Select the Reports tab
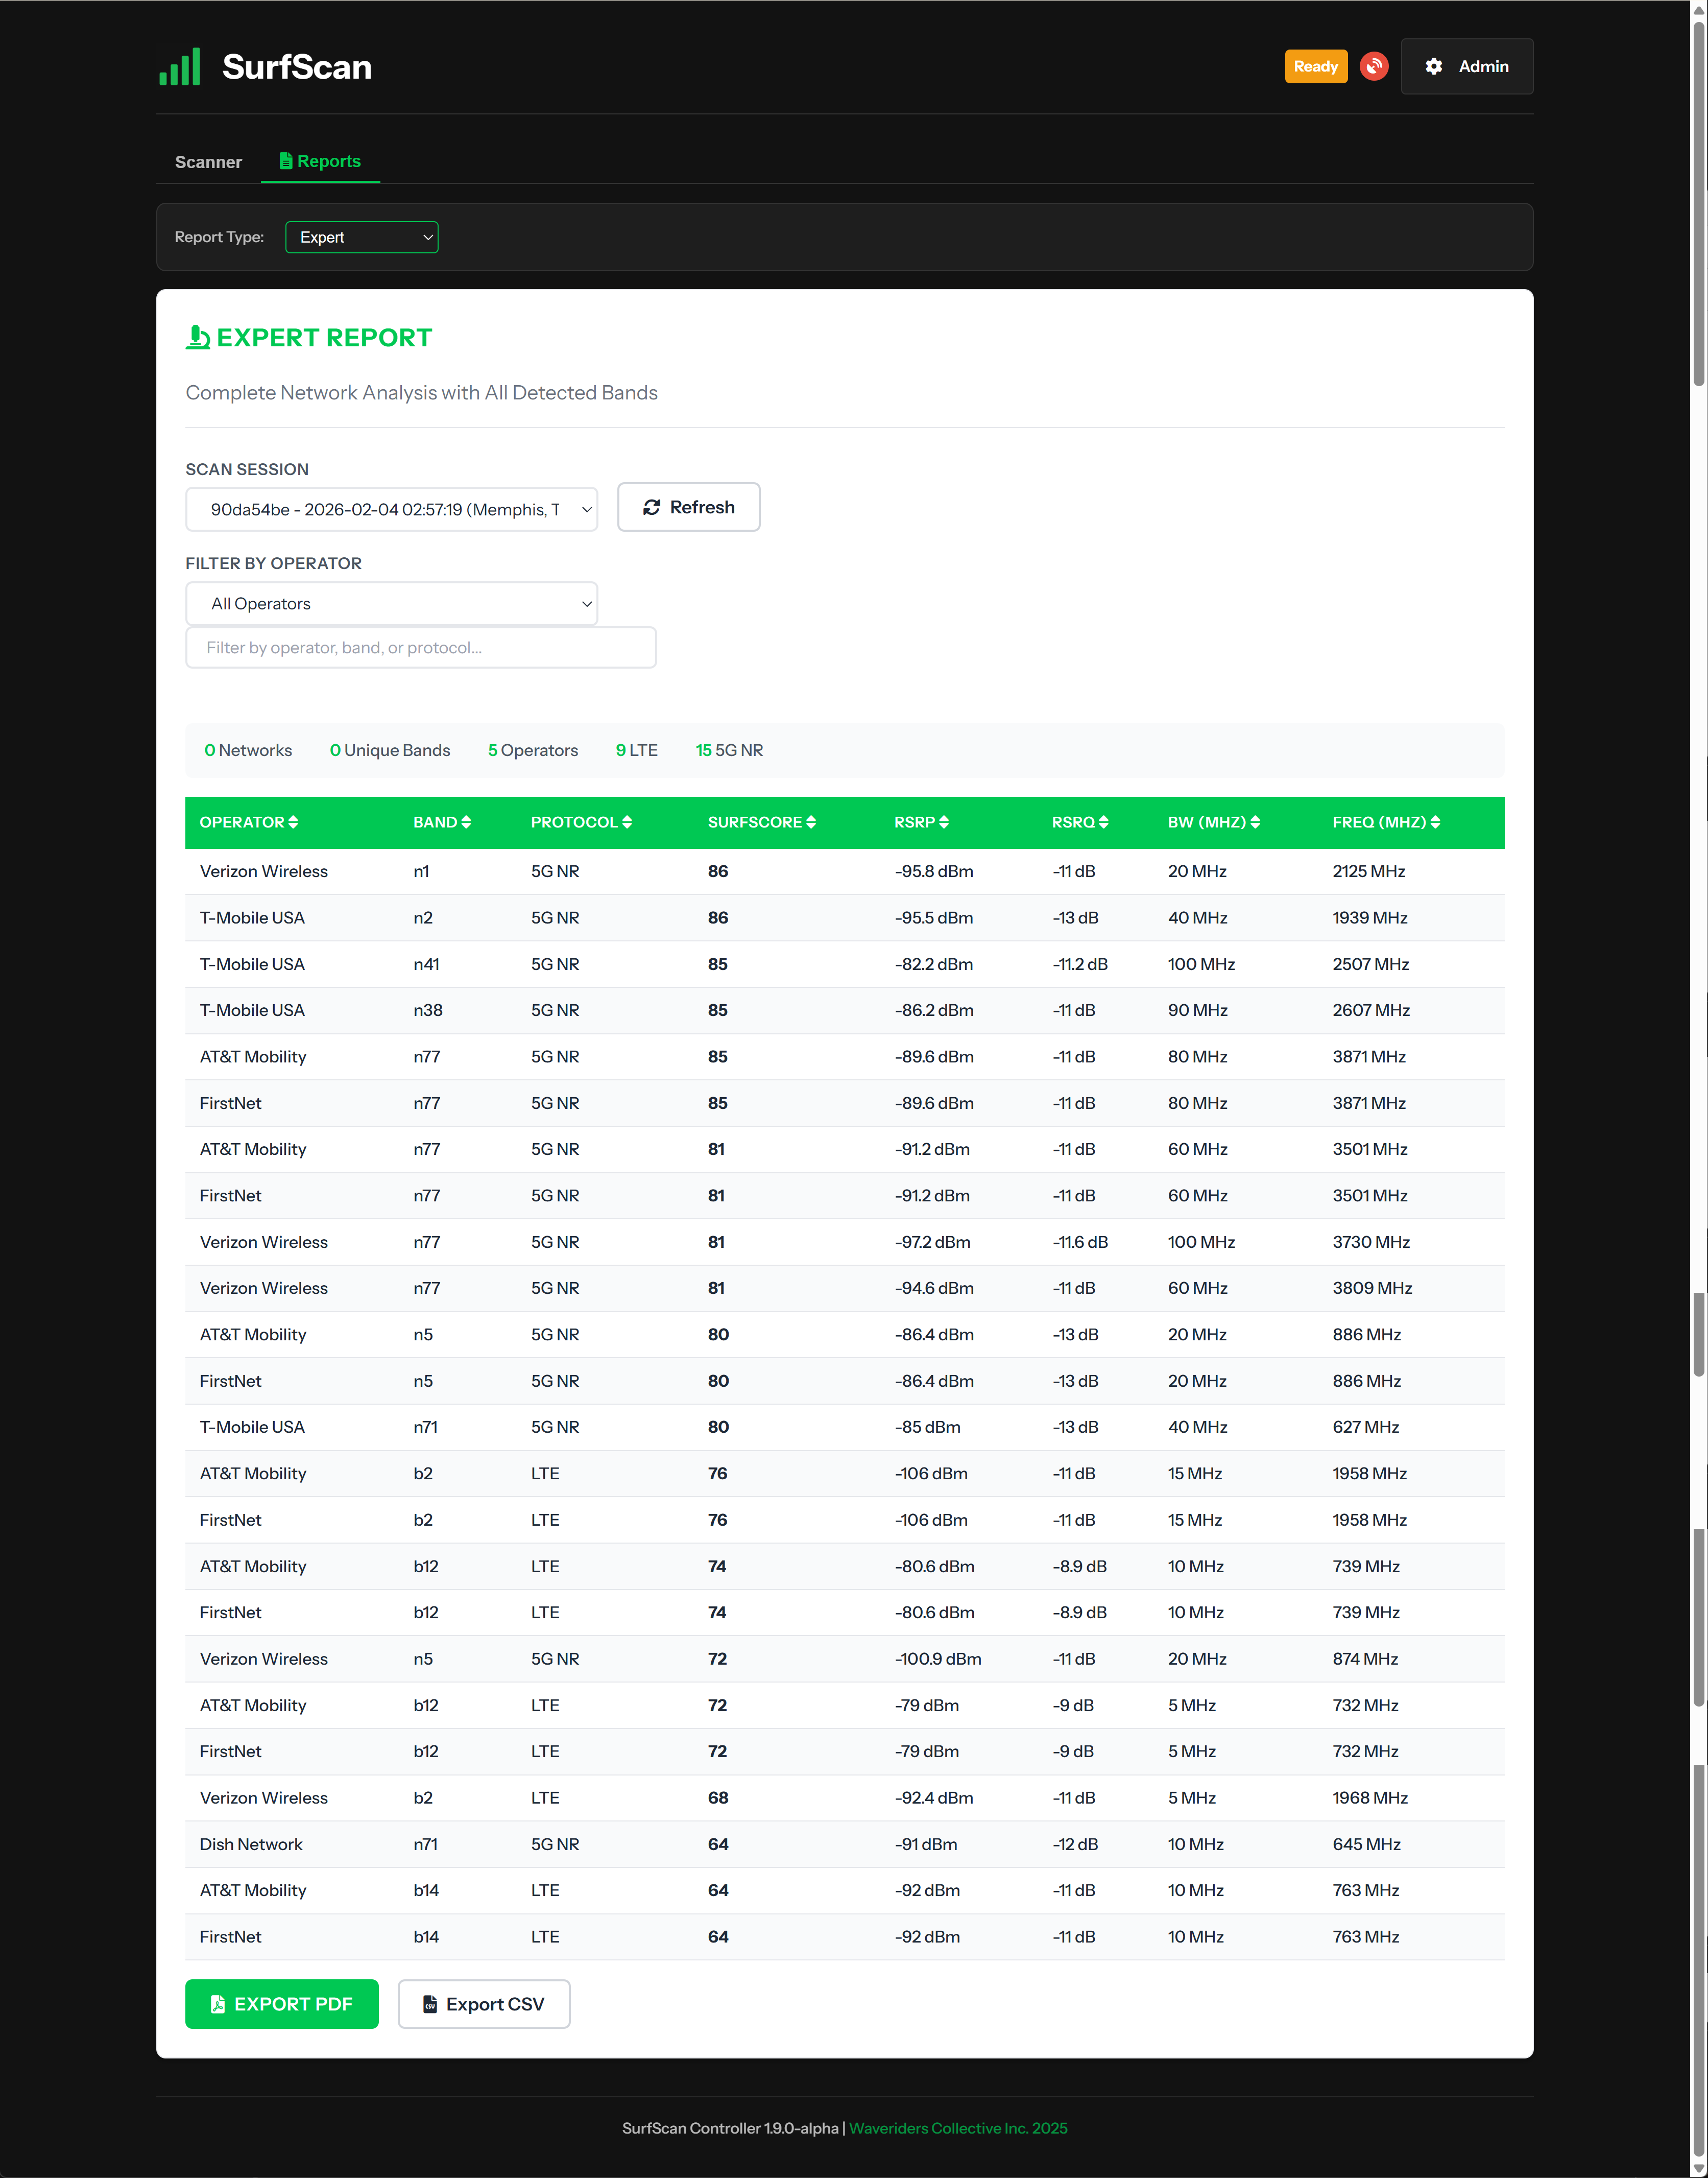Screen dimensions: 1708x2178 pos(320,161)
